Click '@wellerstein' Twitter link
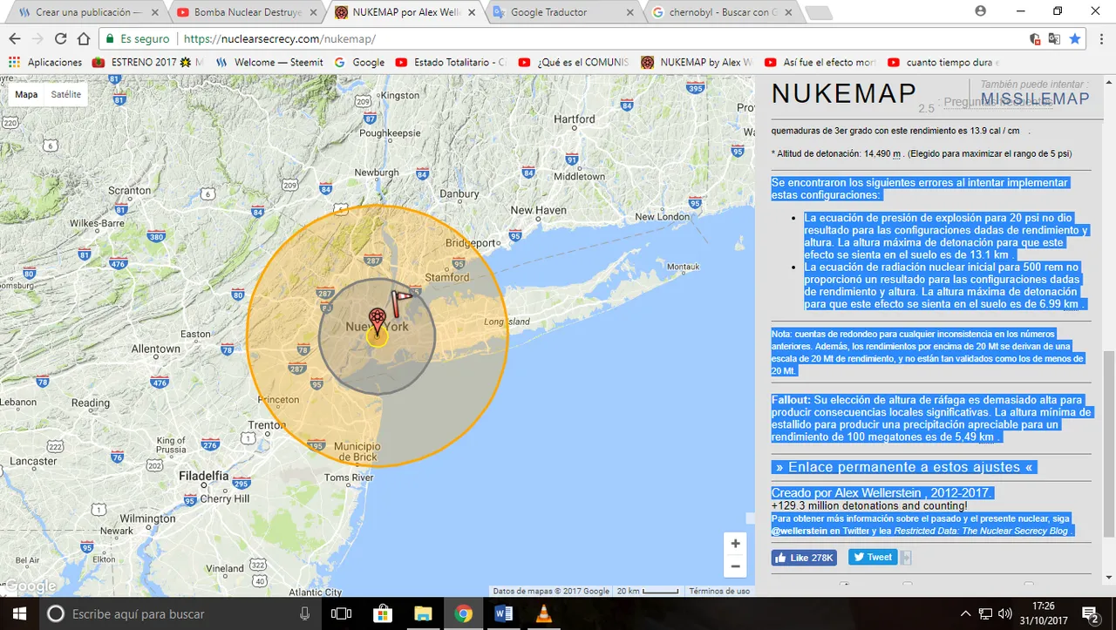The width and height of the screenshot is (1116, 630). (799, 531)
